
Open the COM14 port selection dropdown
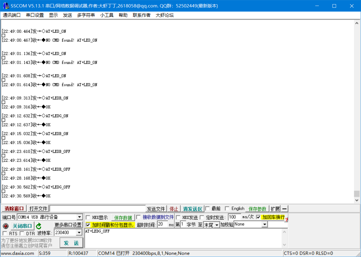79,217
